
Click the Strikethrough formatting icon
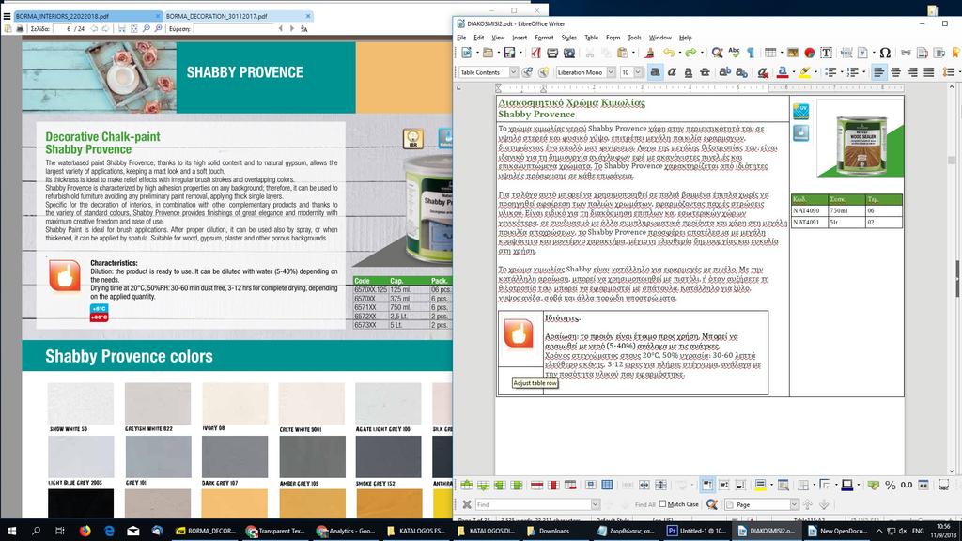pos(705,72)
